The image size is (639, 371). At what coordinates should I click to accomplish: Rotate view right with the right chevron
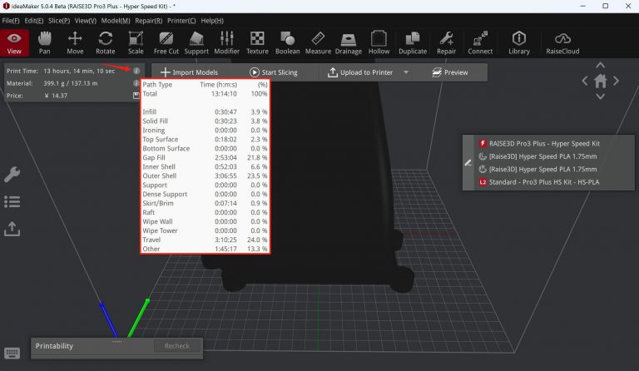617,81
